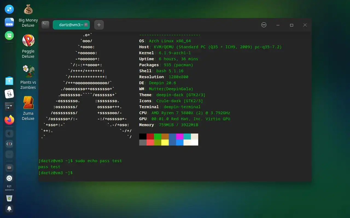Screen dimensions: 350x218
Task: Click the yellow color block in bottom row
Action: click(165, 143)
